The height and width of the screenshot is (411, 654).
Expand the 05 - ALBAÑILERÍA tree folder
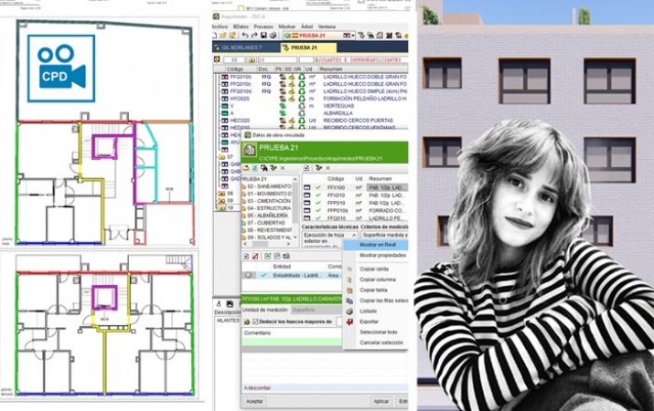point(244,216)
